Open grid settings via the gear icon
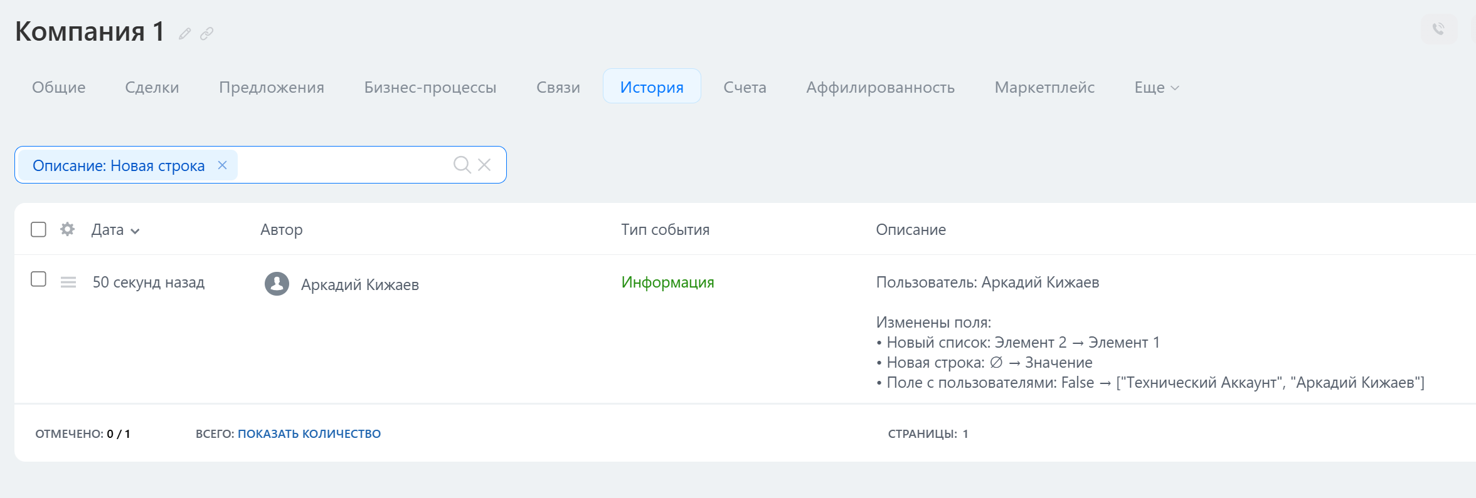The image size is (1476, 498). [x=67, y=229]
